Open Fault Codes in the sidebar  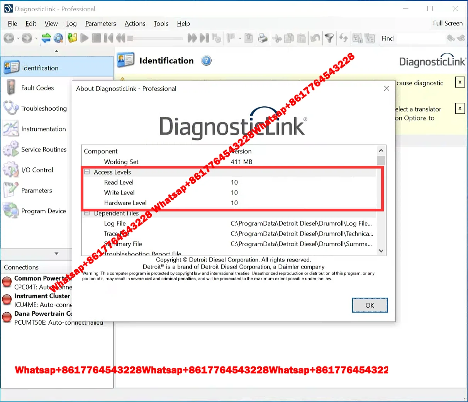click(37, 88)
